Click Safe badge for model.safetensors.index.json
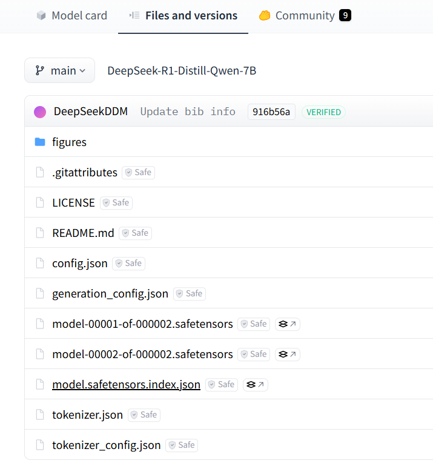 click(222, 385)
